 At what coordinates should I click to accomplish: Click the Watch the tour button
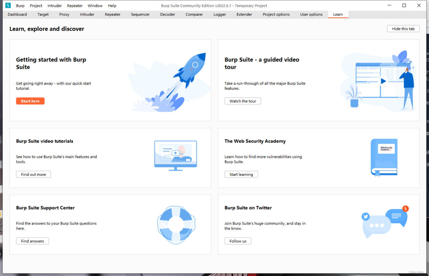(243, 101)
